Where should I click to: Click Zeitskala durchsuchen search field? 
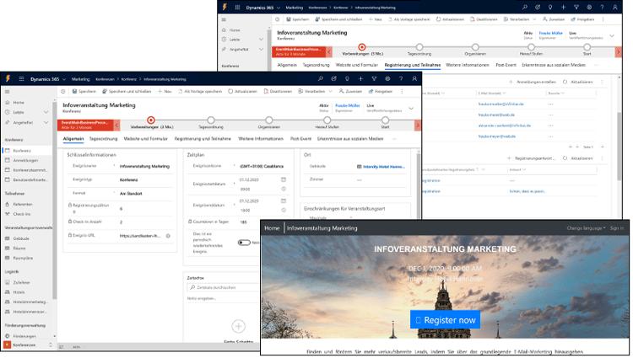coord(224,287)
